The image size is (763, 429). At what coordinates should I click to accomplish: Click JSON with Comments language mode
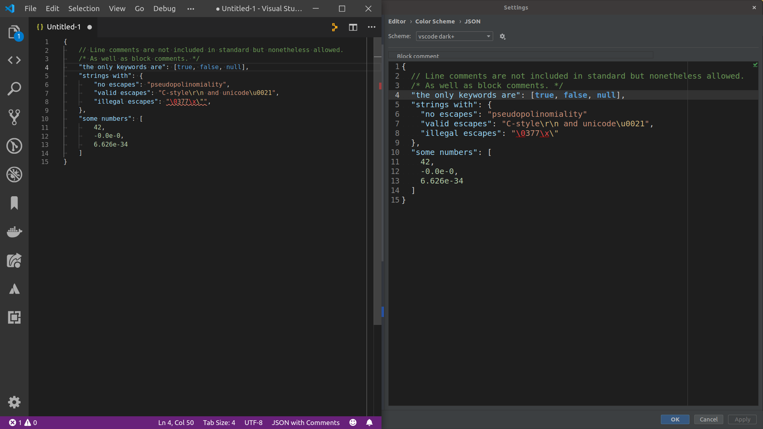[306, 423]
